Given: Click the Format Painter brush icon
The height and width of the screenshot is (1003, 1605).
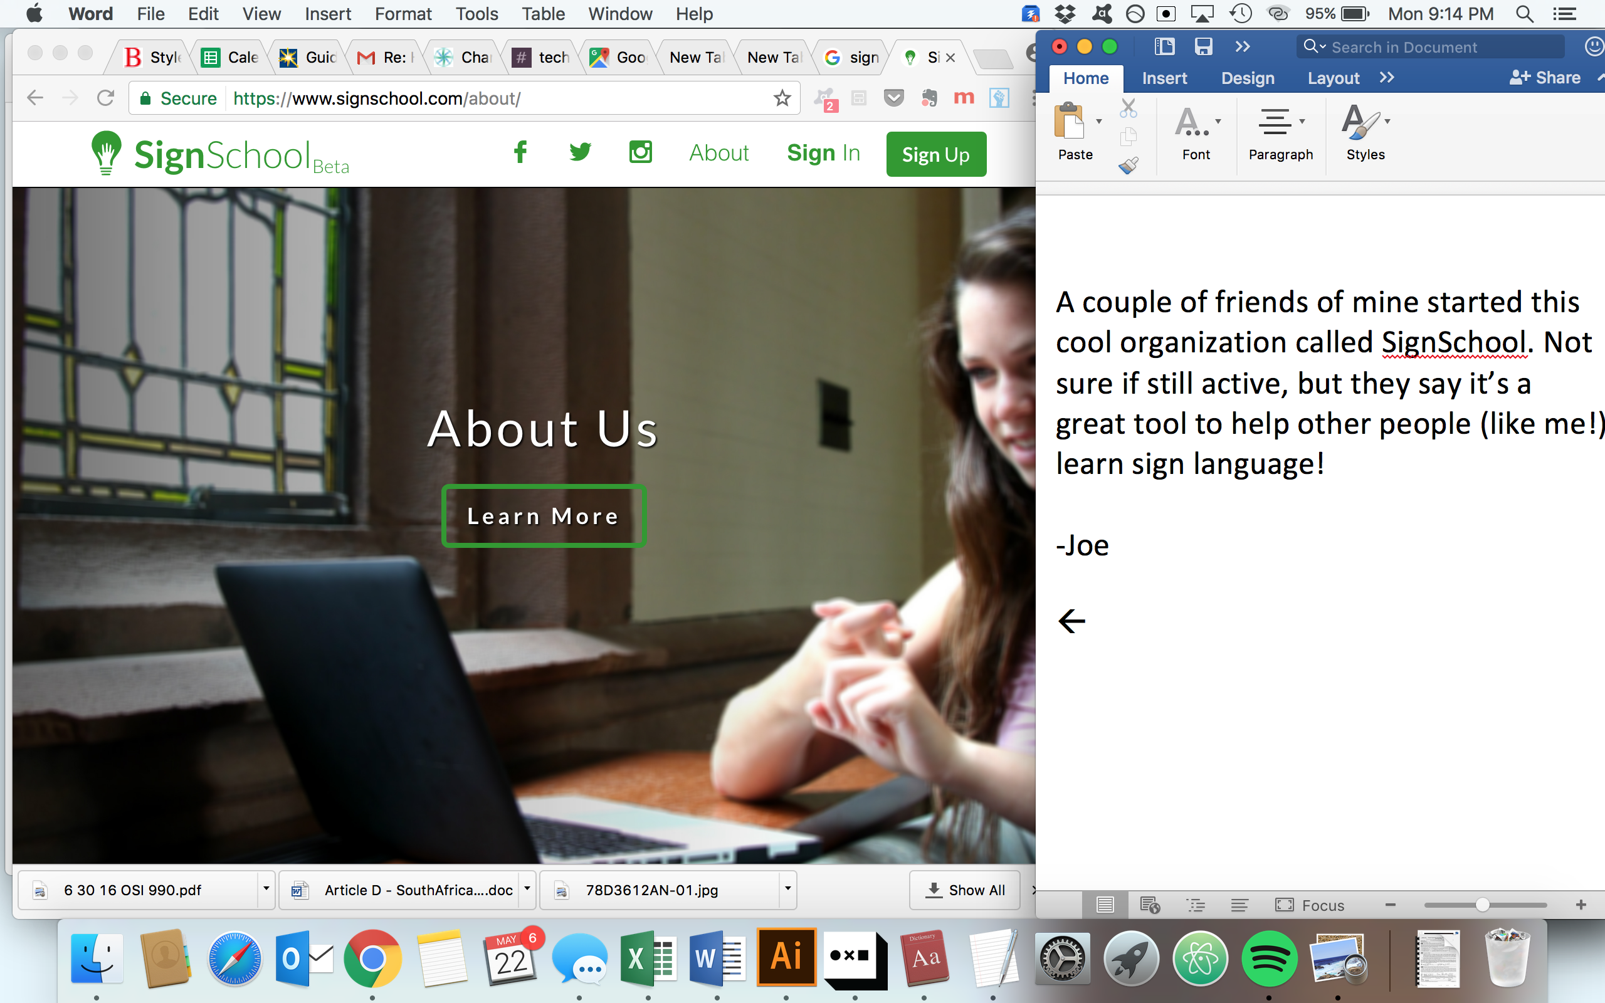Looking at the screenshot, I should [1128, 164].
